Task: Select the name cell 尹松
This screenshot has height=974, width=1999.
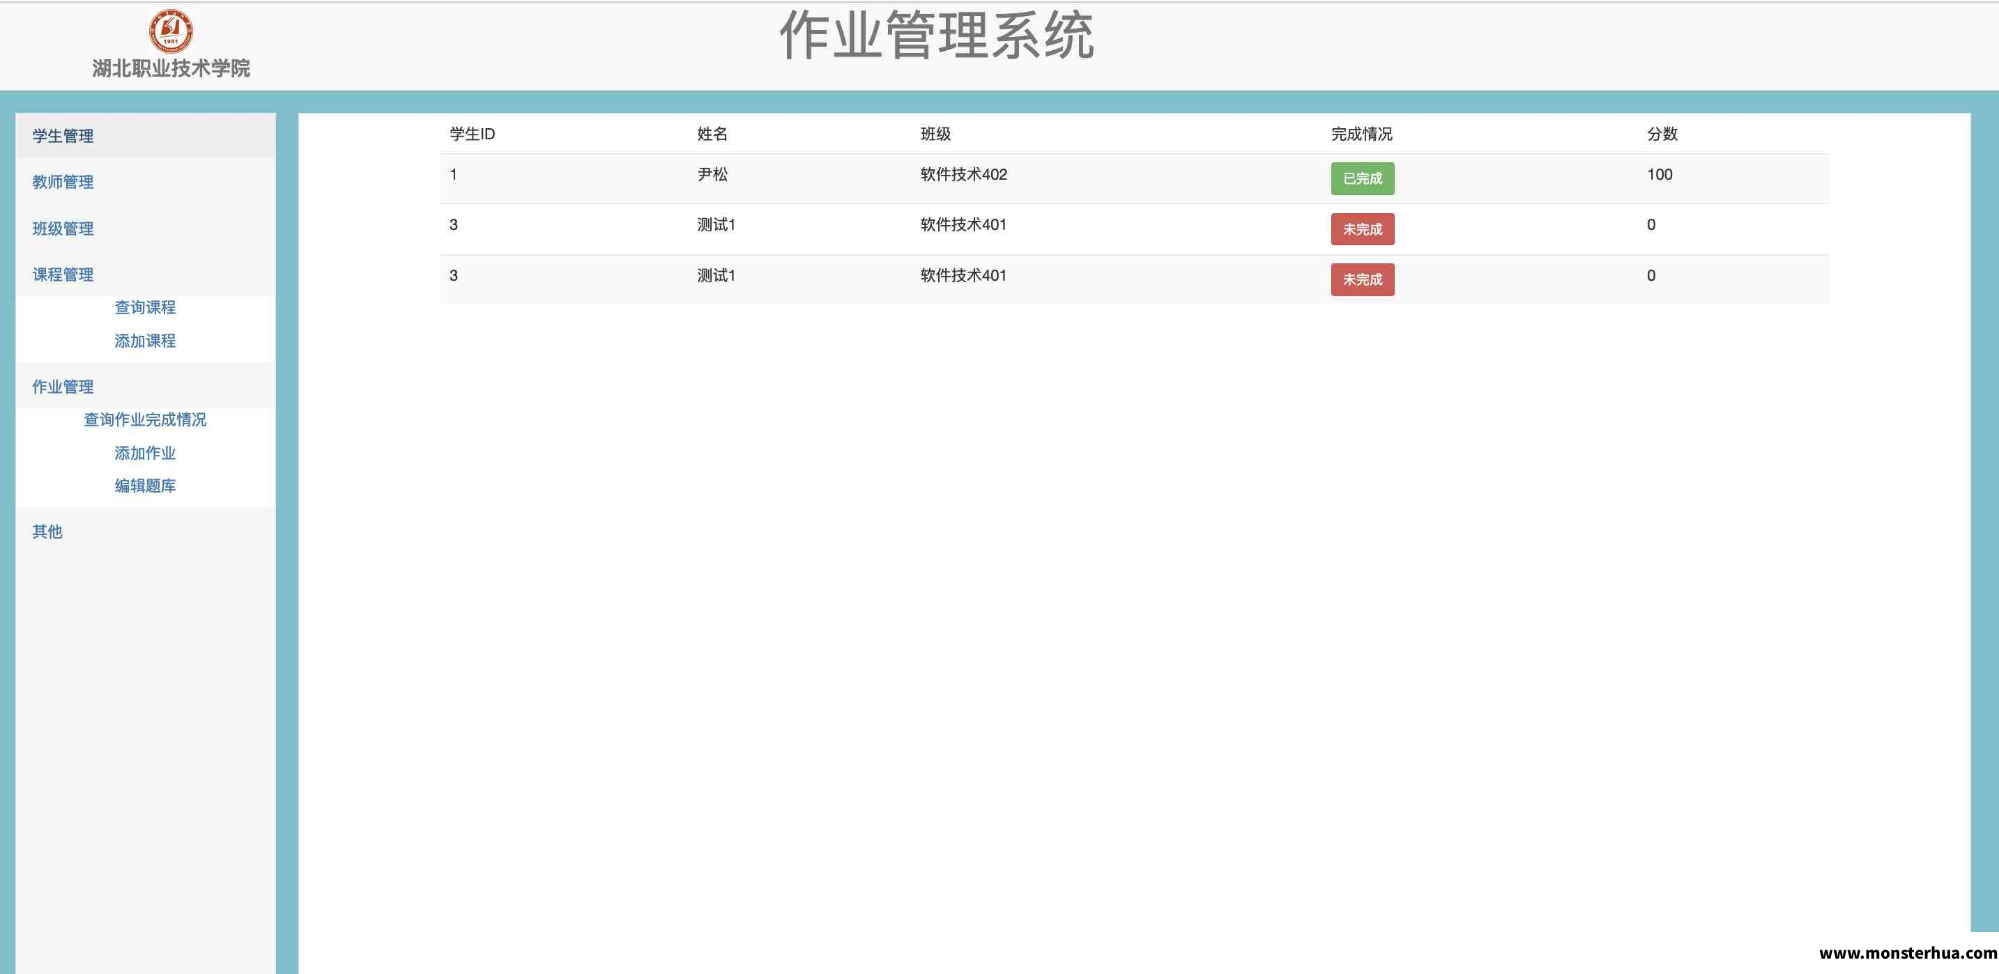Action: pos(712,174)
